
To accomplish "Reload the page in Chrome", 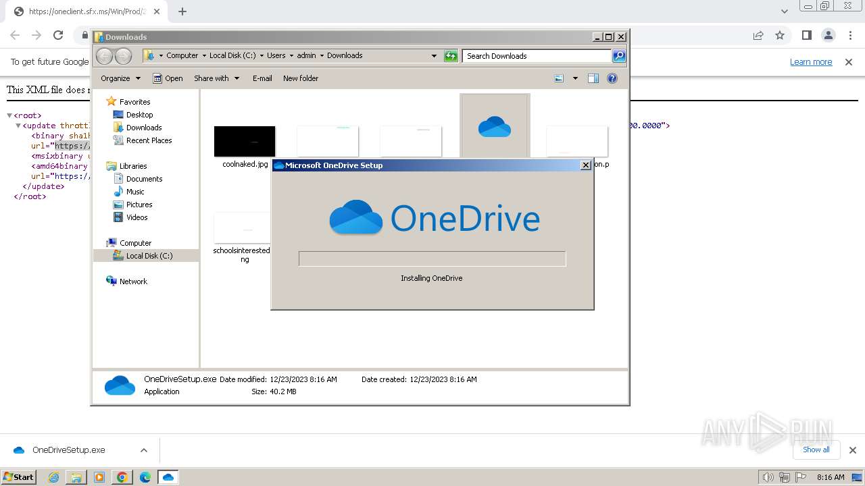I will click(58, 36).
